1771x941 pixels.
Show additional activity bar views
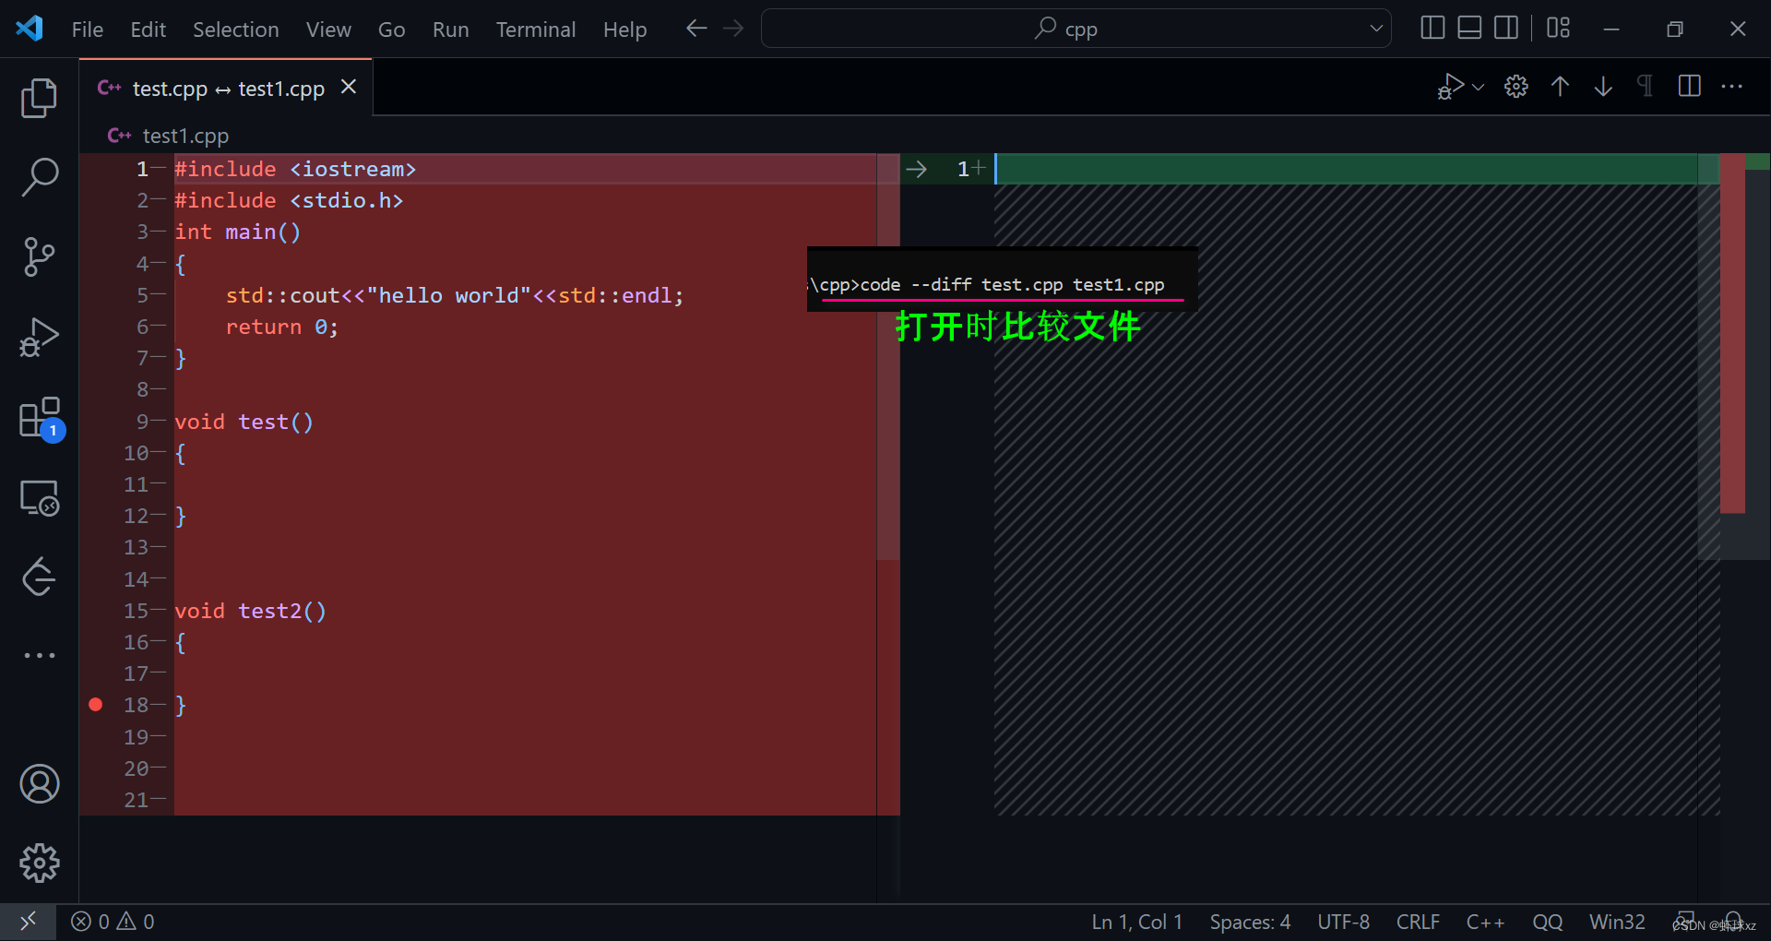click(x=39, y=655)
